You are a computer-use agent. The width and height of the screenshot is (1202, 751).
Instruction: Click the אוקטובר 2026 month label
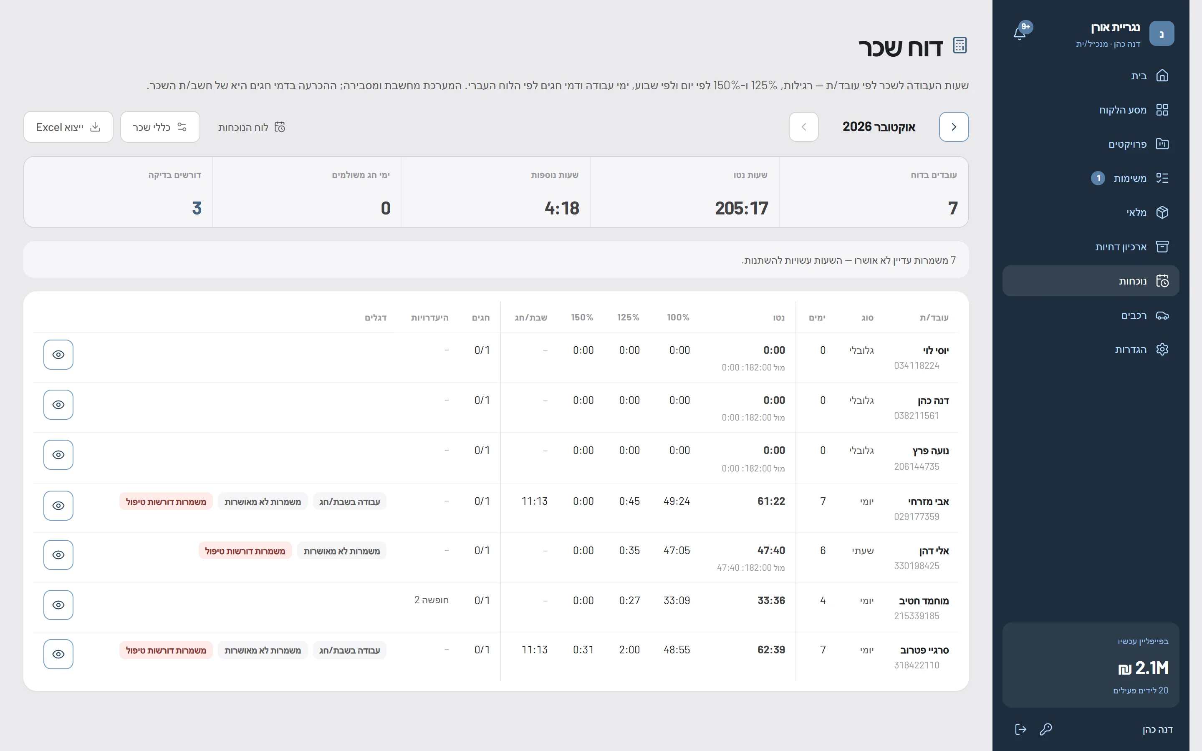879,127
